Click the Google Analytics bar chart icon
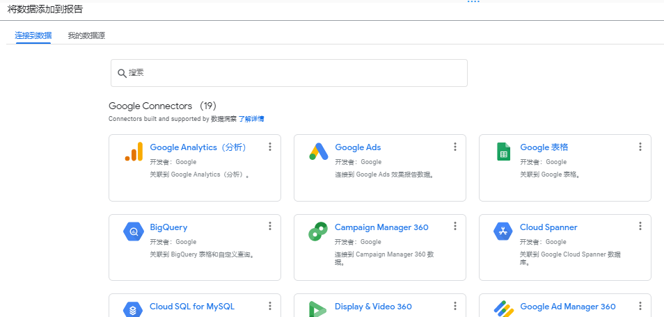The height and width of the screenshot is (317, 664). (134, 152)
